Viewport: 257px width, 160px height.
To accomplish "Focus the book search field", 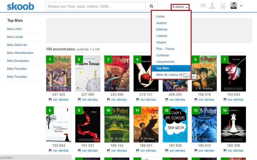I will click(95, 6).
